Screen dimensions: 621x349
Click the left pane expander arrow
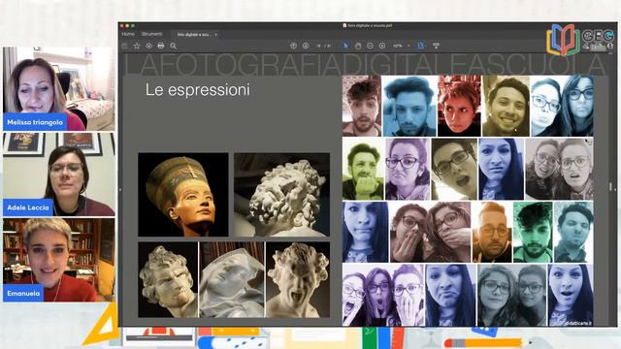(120, 190)
